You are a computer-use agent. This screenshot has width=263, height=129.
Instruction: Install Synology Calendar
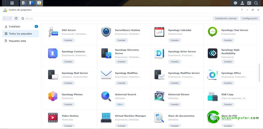[x=175, y=40]
